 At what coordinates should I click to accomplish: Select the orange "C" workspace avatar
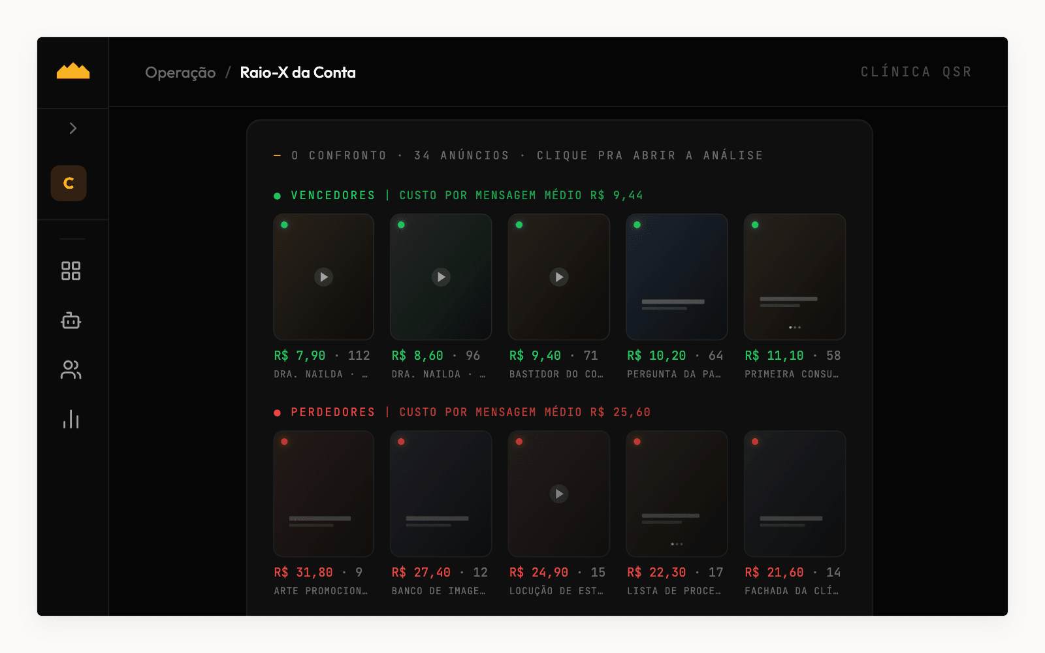[69, 183]
